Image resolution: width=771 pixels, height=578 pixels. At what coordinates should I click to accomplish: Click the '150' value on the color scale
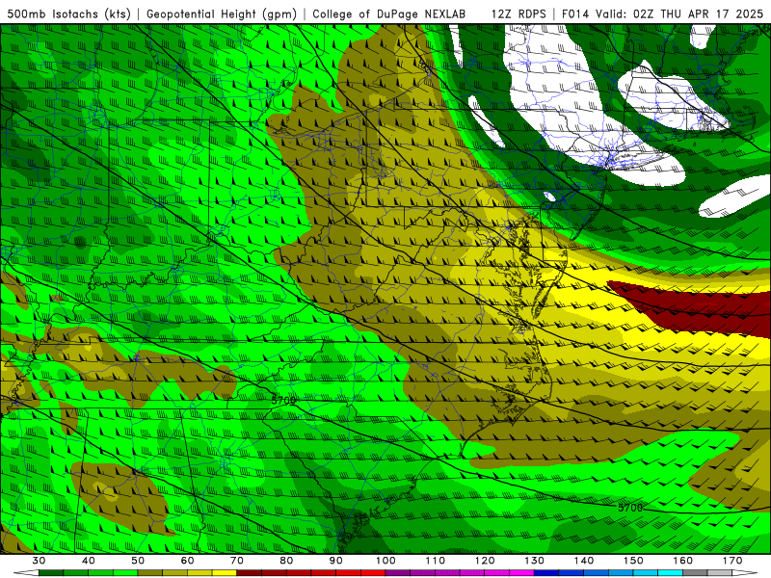(x=633, y=561)
